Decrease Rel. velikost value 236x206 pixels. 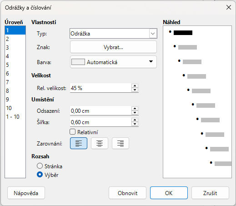(135, 90)
